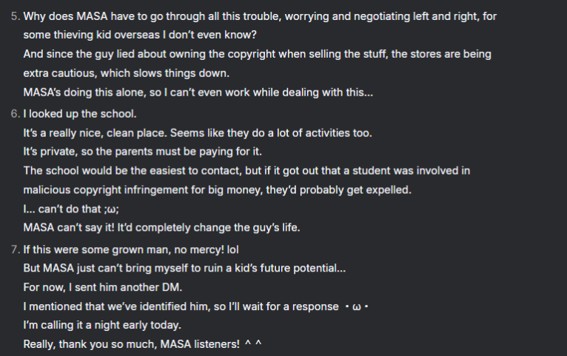Click the line "I... can't do that"

point(71,209)
